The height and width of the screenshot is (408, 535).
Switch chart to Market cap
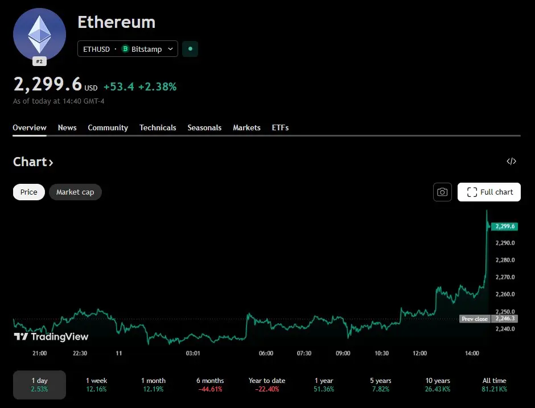pos(75,192)
